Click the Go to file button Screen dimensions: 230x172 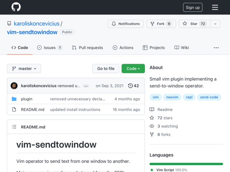[x=106, y=68]
